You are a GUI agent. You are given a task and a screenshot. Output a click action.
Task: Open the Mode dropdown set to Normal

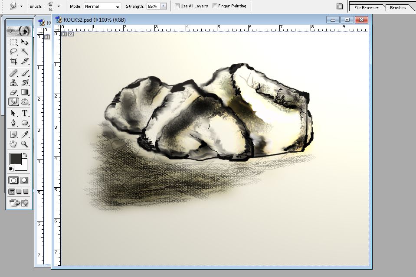(102, 7)
